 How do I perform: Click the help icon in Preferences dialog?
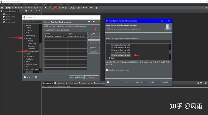coord(25,77)
